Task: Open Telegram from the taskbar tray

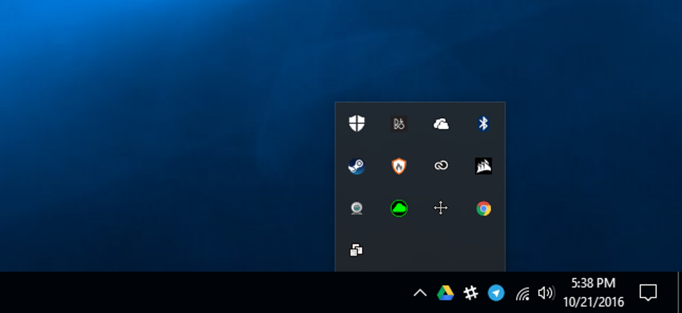Action: click(496, 293)
